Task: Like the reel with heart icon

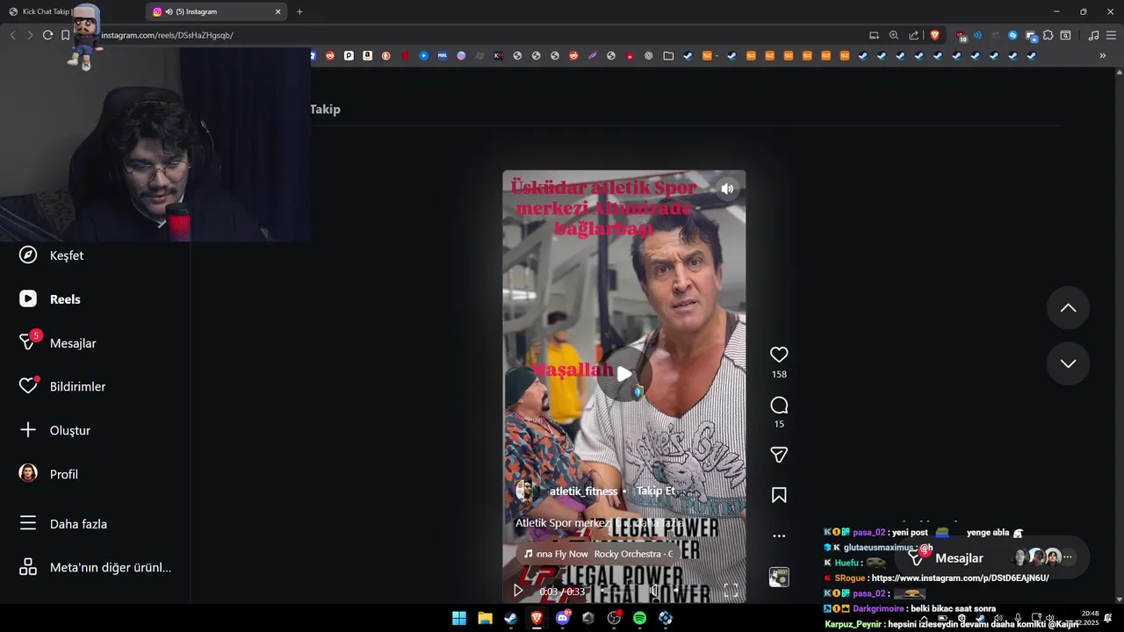Action: click(x=779, y=355)
